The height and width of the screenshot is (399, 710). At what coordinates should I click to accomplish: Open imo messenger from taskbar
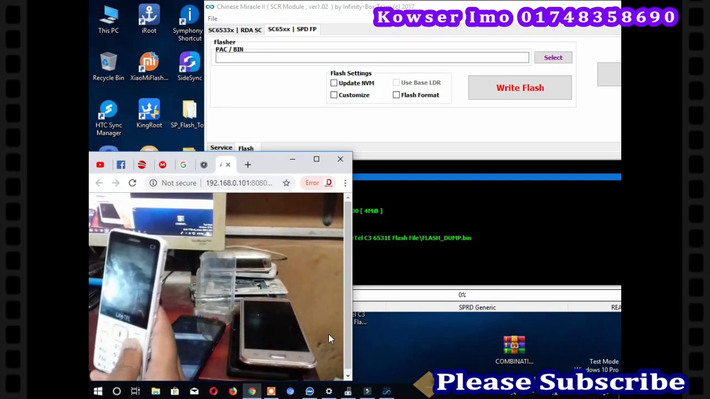click(x=310, y=391)
